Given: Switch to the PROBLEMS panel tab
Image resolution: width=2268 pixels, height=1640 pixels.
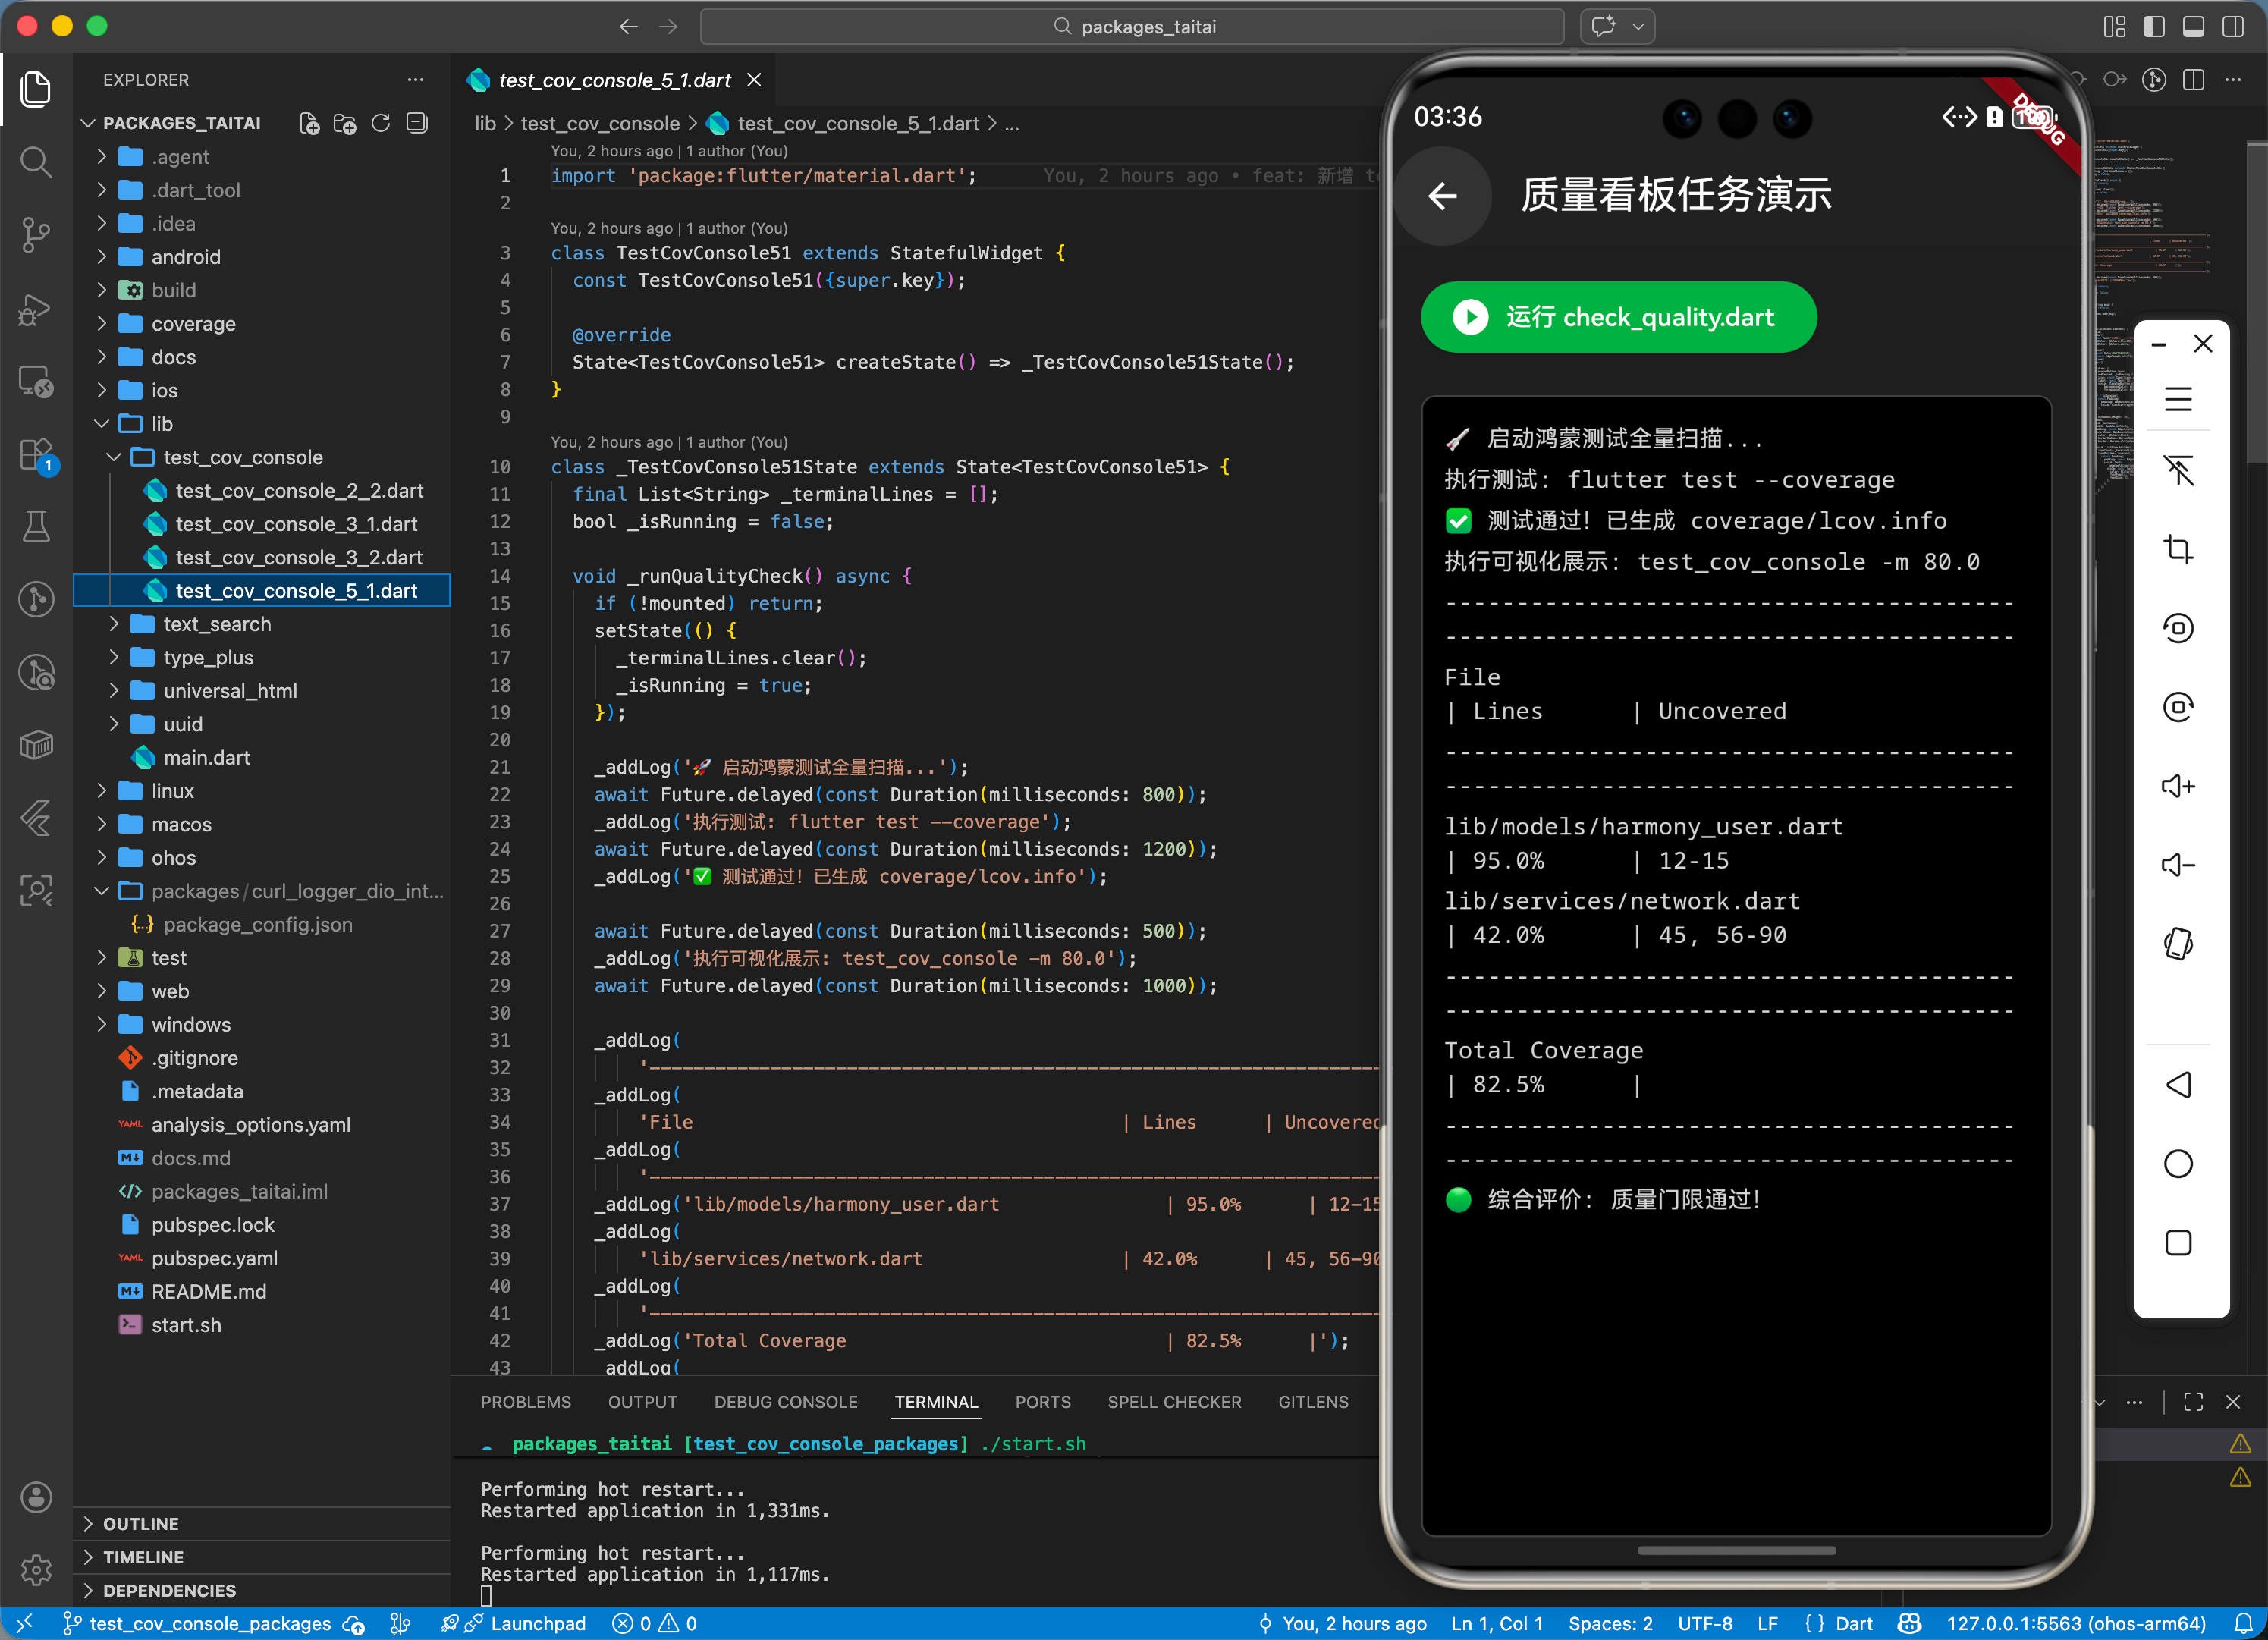Looking at the screenshot, I should click(x=525, y=1402).
